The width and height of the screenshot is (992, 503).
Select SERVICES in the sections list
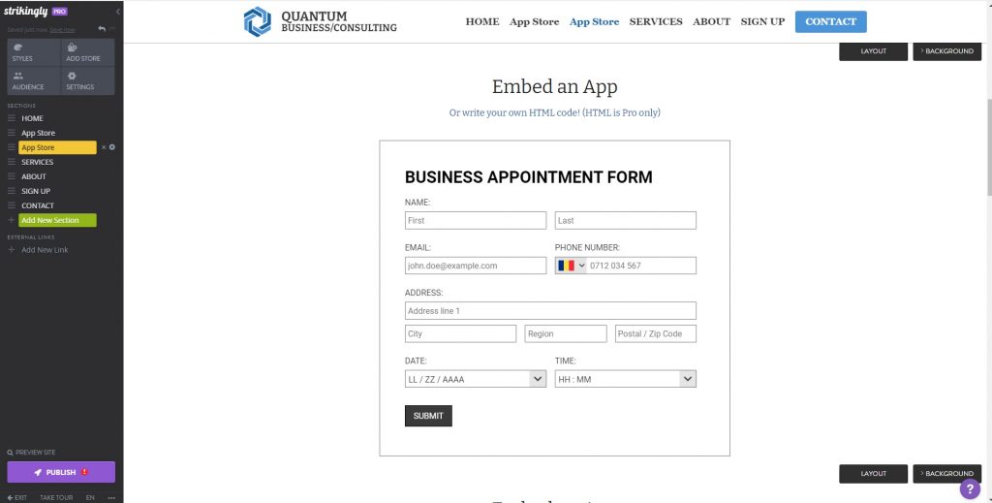coord(38,162)
